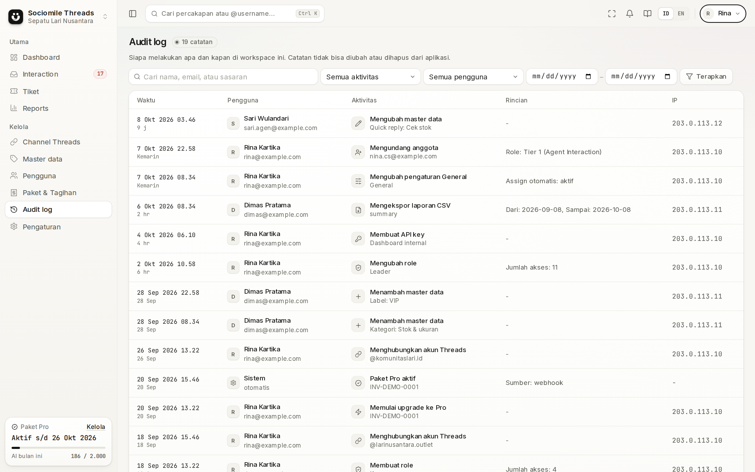Open Channel Threads page
Image resolution: width=755 pixels, height=472 pixels.
[x=58, y=142]
